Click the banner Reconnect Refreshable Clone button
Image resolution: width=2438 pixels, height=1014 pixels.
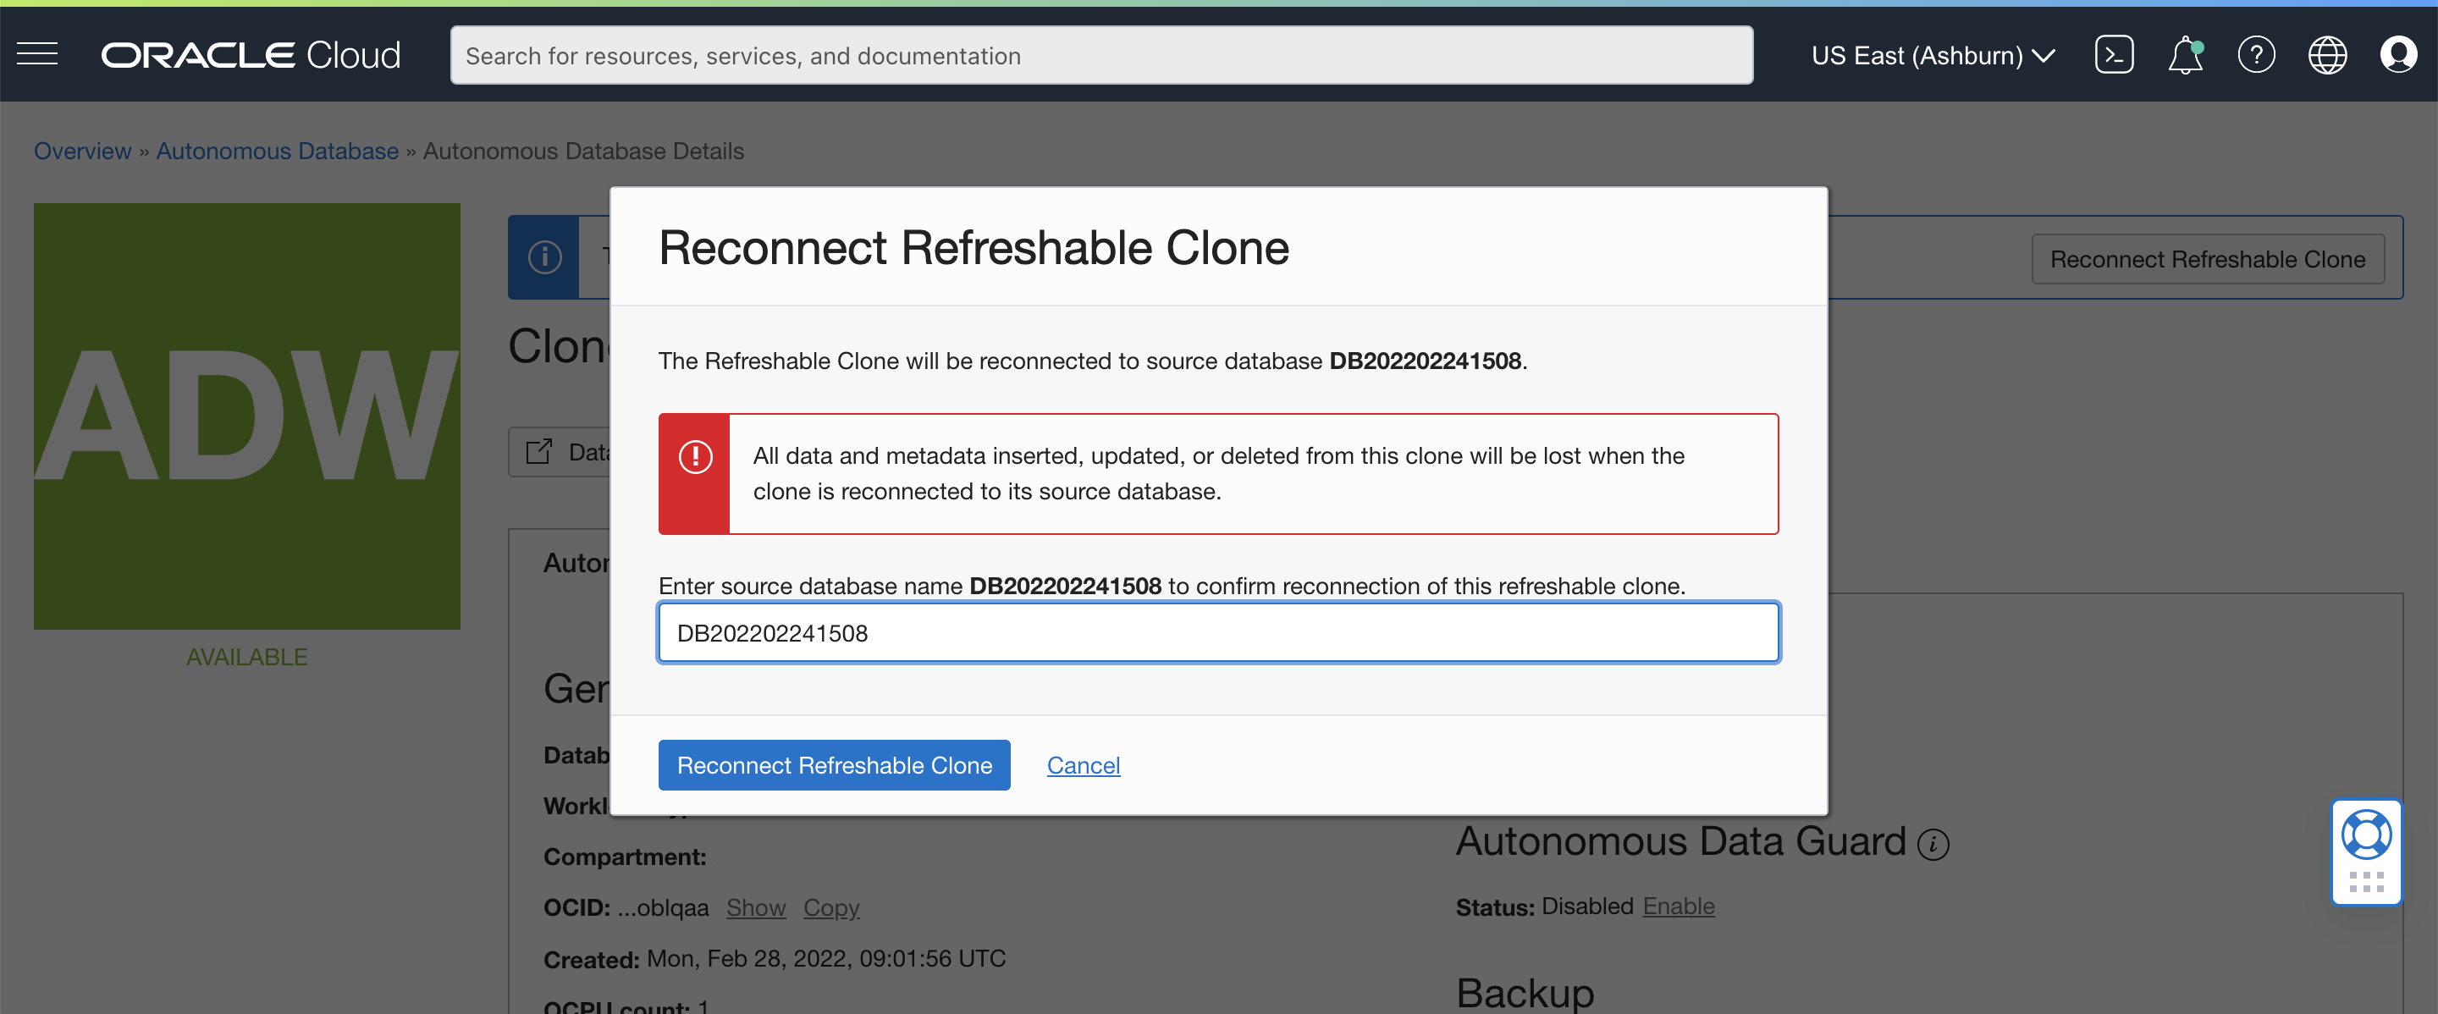(2206, 258)
